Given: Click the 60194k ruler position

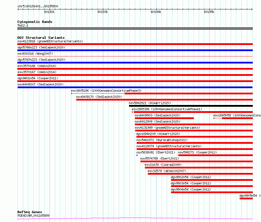Looking at the screenshot, I should pos(156,12).
